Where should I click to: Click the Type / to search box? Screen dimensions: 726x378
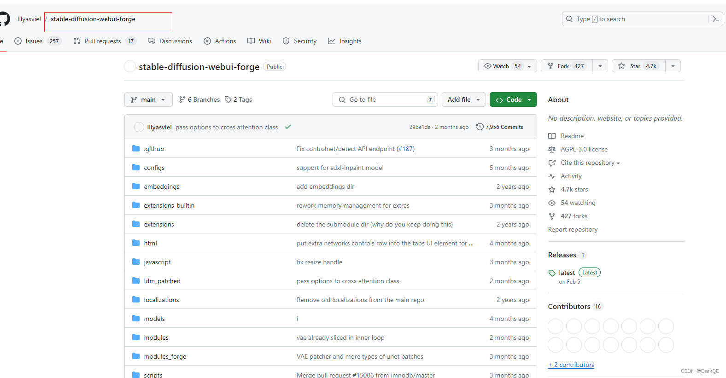pos(635,19)
